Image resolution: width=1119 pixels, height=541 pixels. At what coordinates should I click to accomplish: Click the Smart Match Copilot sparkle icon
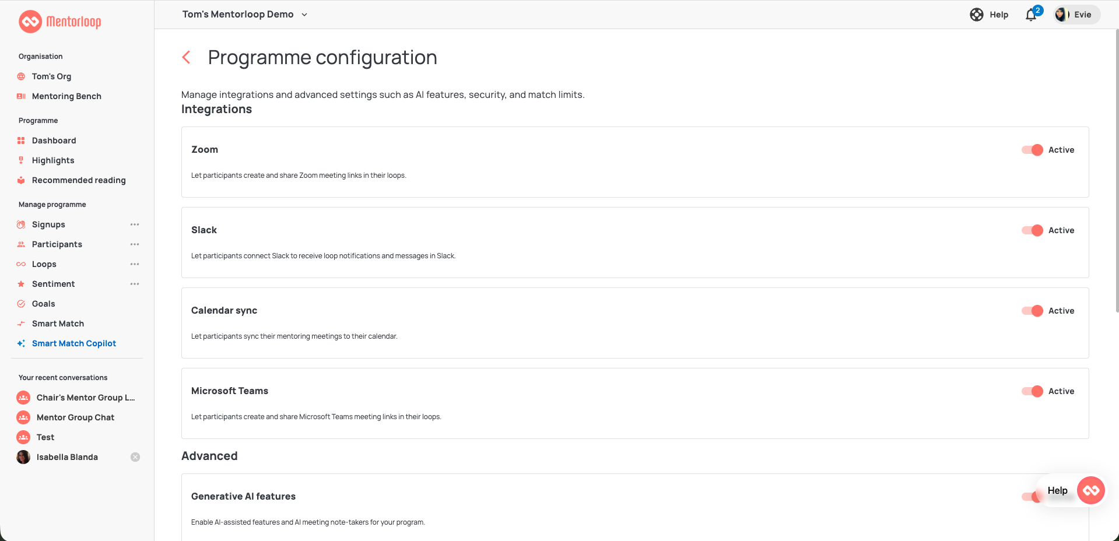pyautogui.click(x=21, y=343)
